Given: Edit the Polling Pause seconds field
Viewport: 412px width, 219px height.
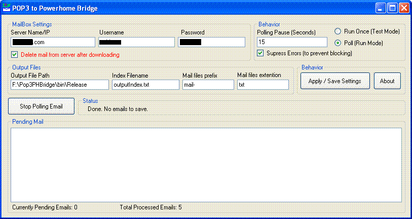Looking at the screenshot, I should [x=292, y=42].
